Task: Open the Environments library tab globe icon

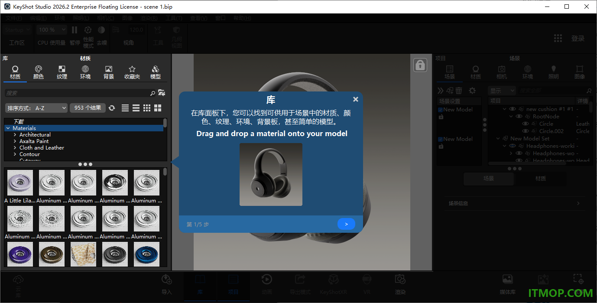Action: click(x=85, y=69)
